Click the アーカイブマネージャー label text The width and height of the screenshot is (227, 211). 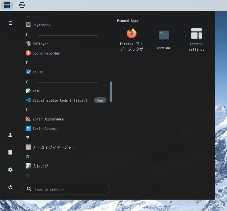54,147
